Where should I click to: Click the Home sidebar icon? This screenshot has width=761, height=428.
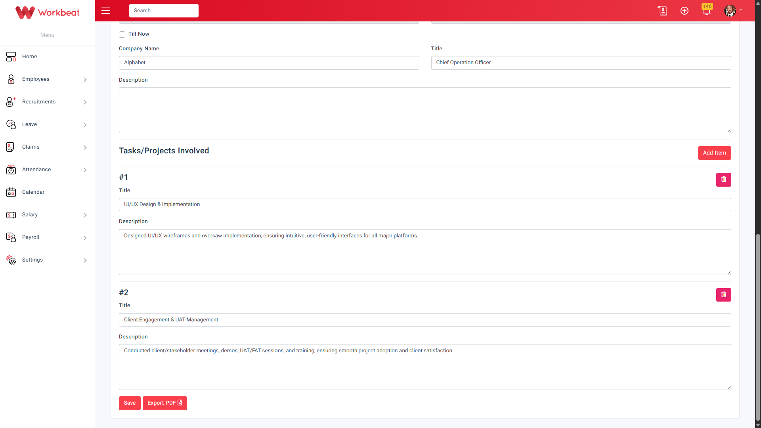(x=11, y=57)
